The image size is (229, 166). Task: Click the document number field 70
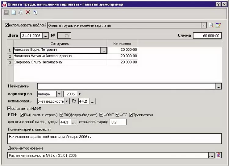pyautogui.click(x=64, y=35)
